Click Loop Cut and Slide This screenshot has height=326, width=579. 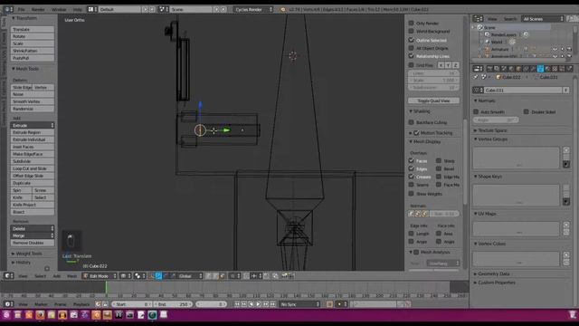tap(33, 168)
